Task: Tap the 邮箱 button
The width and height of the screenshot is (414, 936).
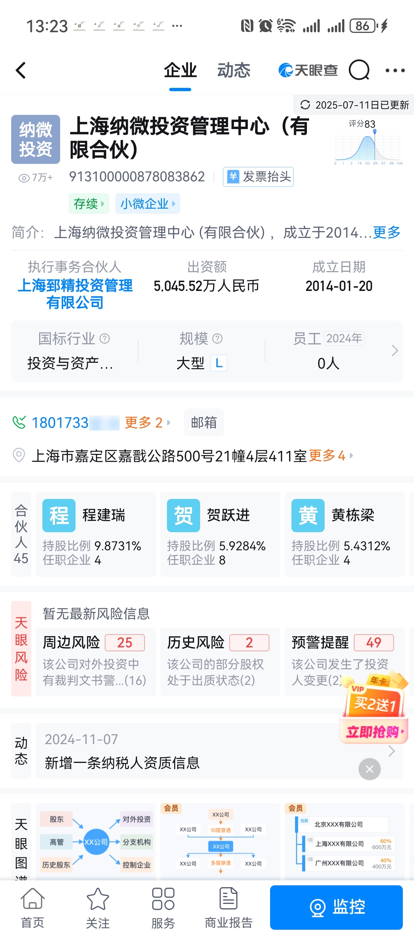Action: pos(204,422)
